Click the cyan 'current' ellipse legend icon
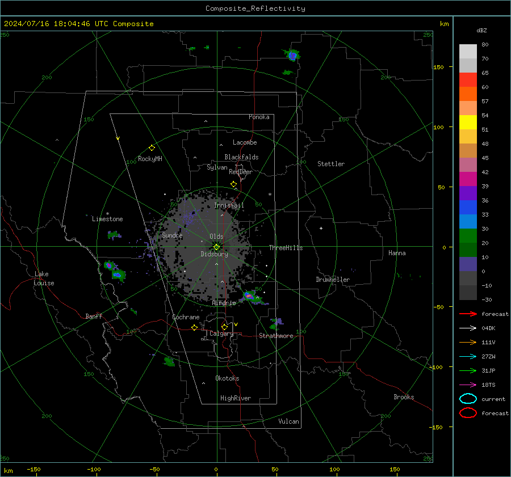This screenshot has width=511, height=477. pos(468,399)
